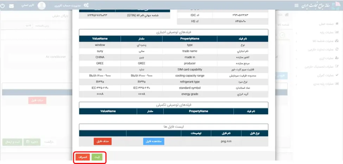Click the icon beside عملیات ارزی
The image size is (343, 164).
337,58
